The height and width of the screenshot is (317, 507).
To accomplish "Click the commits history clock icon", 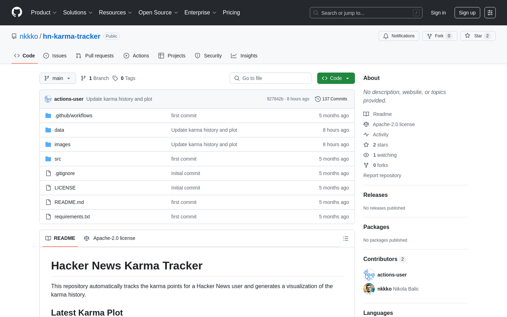I will click(x=318, y=99).
